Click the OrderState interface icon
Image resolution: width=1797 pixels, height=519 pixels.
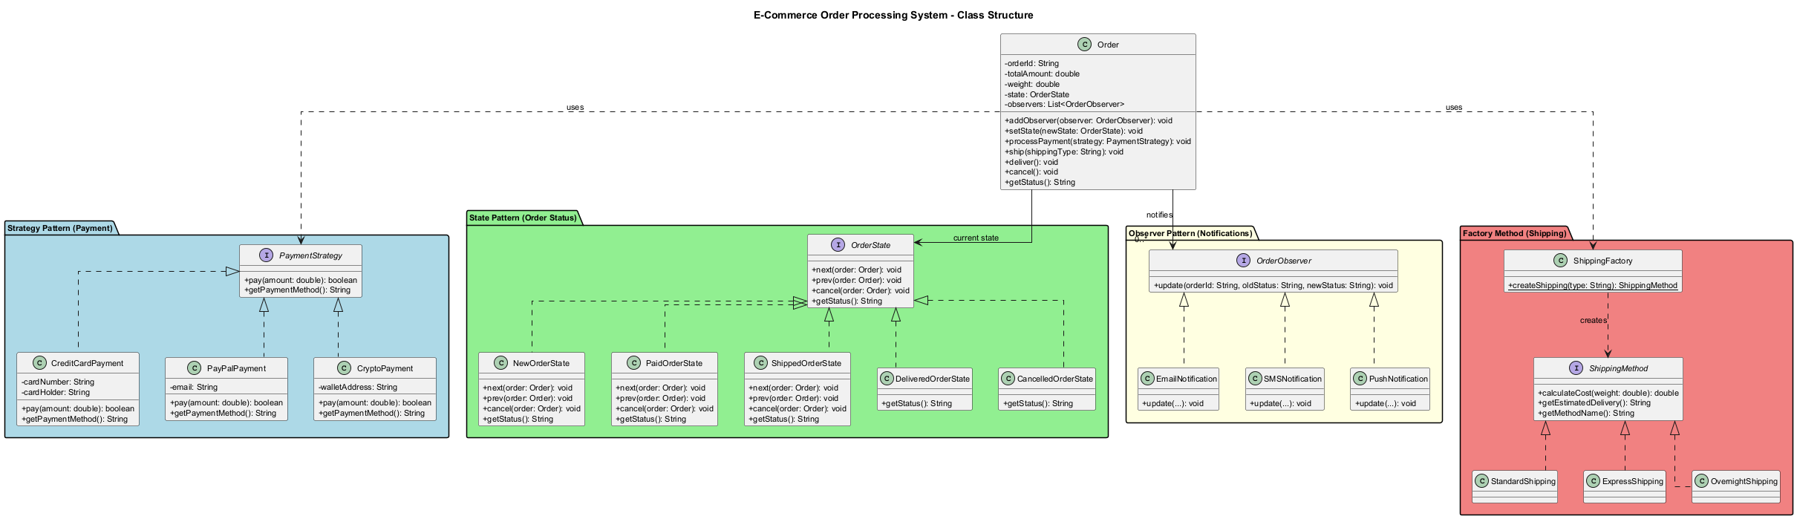tap(838, 245)
